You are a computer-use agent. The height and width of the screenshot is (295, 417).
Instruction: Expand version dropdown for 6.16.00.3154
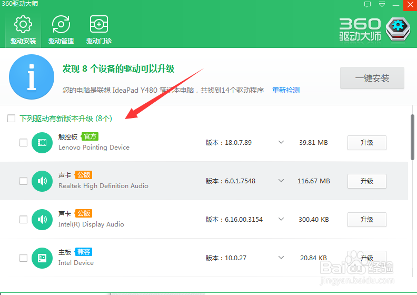point(281,219)
